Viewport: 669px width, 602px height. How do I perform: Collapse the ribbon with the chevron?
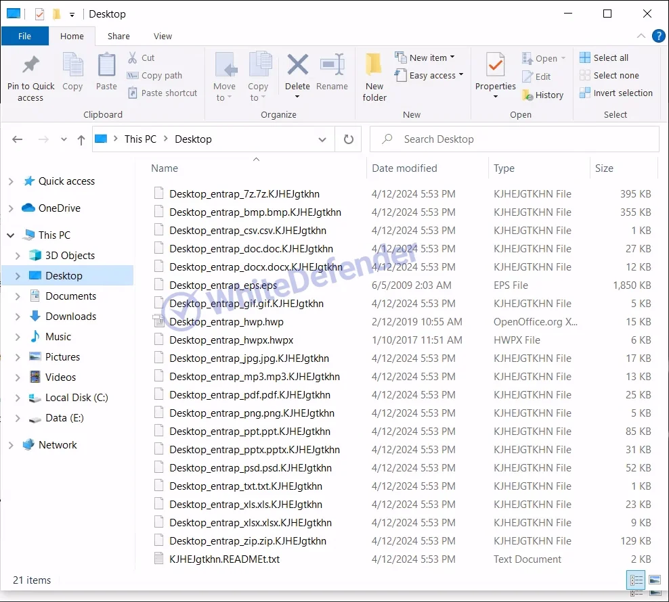(641, 36)
